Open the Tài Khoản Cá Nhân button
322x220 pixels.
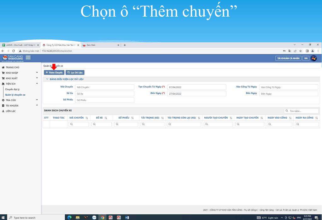tap(288, 58)
